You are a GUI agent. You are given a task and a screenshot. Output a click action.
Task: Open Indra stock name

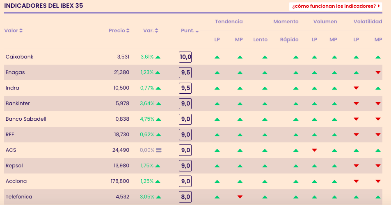pos(12,88)
